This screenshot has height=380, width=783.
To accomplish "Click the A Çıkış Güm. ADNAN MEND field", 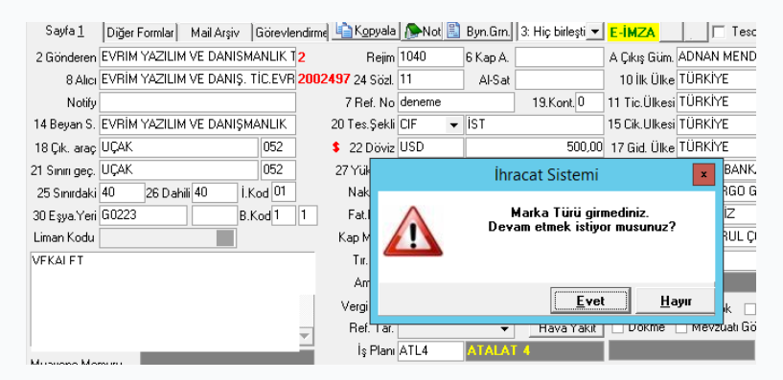I will [716, 56].
